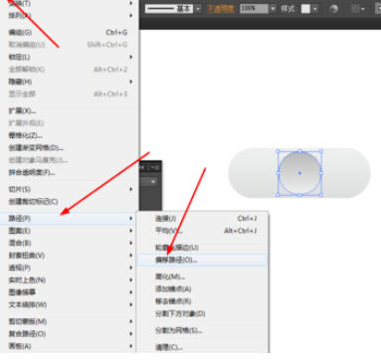Click the orange 不透明度 link
Screen dimensions: 381x362
coord(221,9)
